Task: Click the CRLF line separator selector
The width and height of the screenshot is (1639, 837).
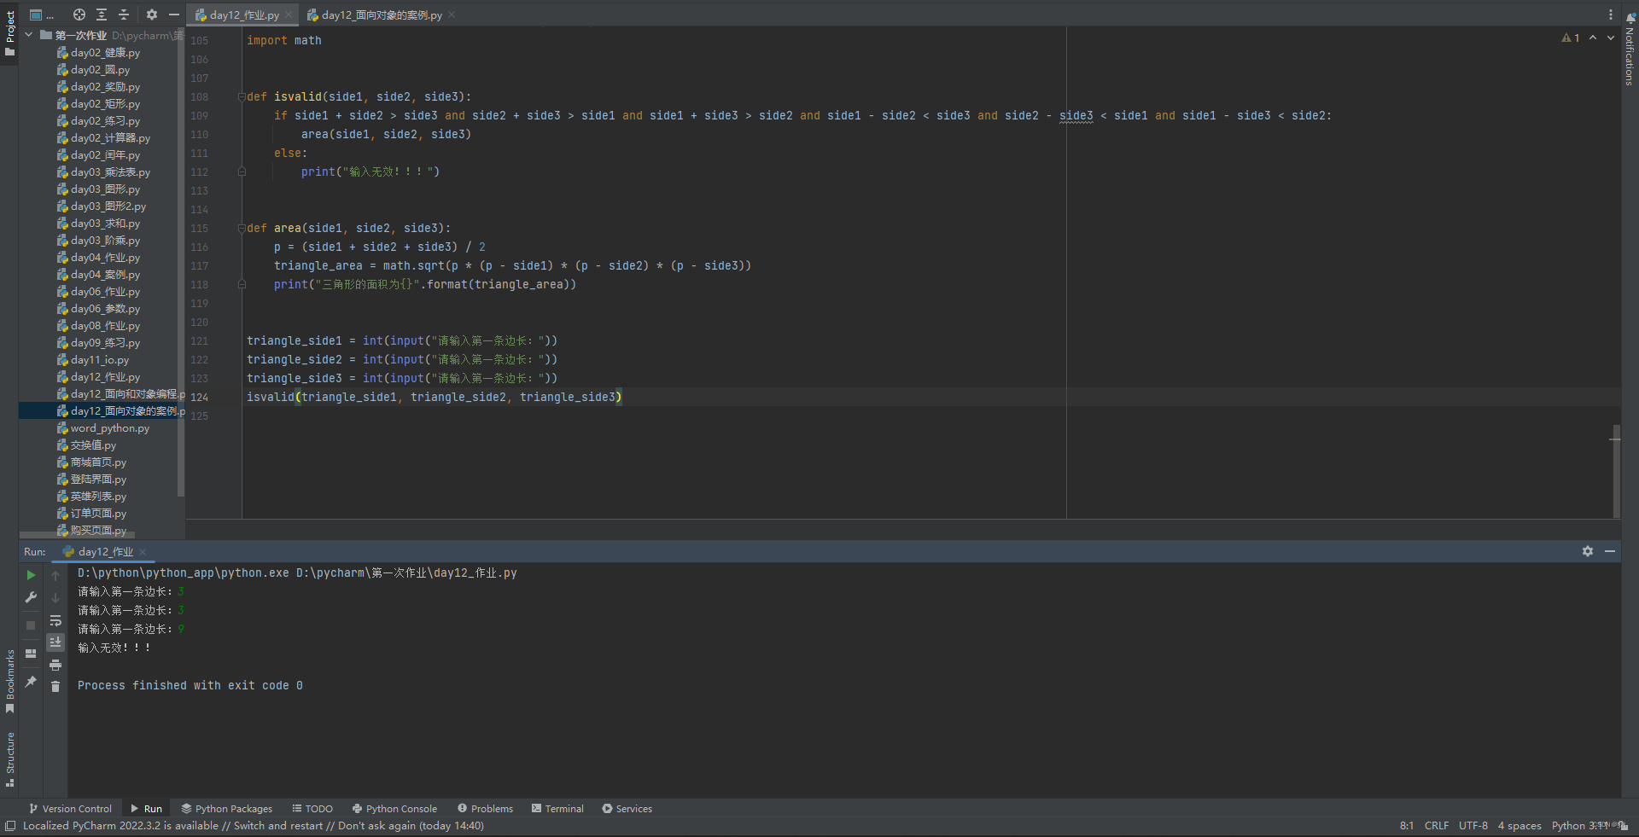Action: [x=1436, y=825]
